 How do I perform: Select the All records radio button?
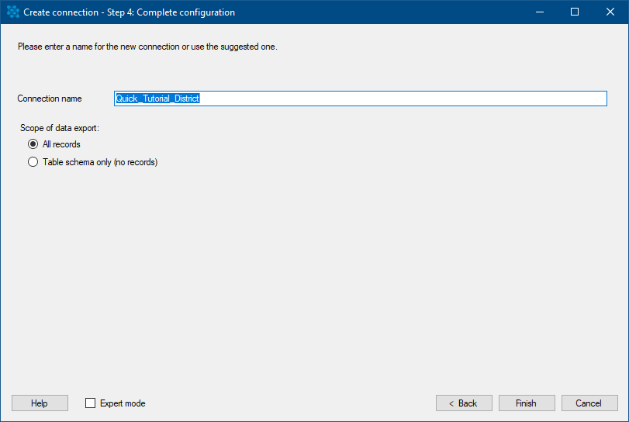pyautogui.click(x=33, y=144)
